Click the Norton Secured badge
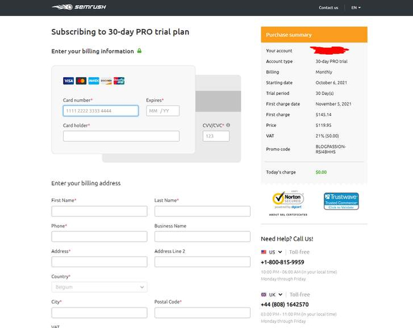Screen dimensions: 413x328 click(288, 200)
